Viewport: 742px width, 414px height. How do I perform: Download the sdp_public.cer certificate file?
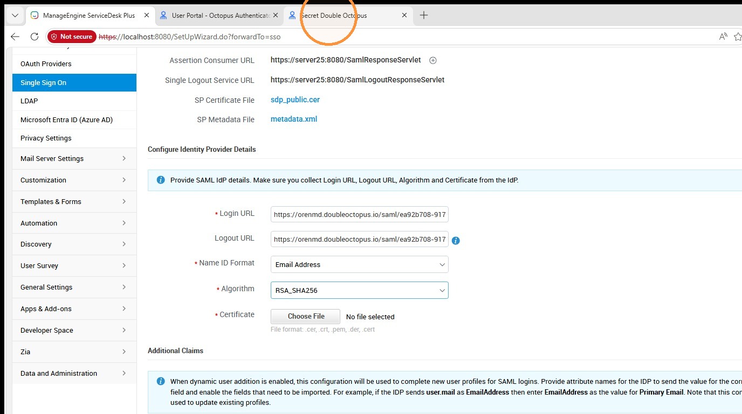(295, 100)
